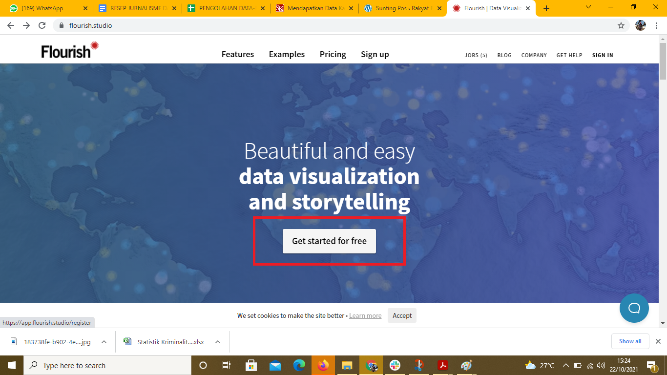The image size is (667, 375).
Task: Bookmark this page with star icon
Action: tap(621, 25)
